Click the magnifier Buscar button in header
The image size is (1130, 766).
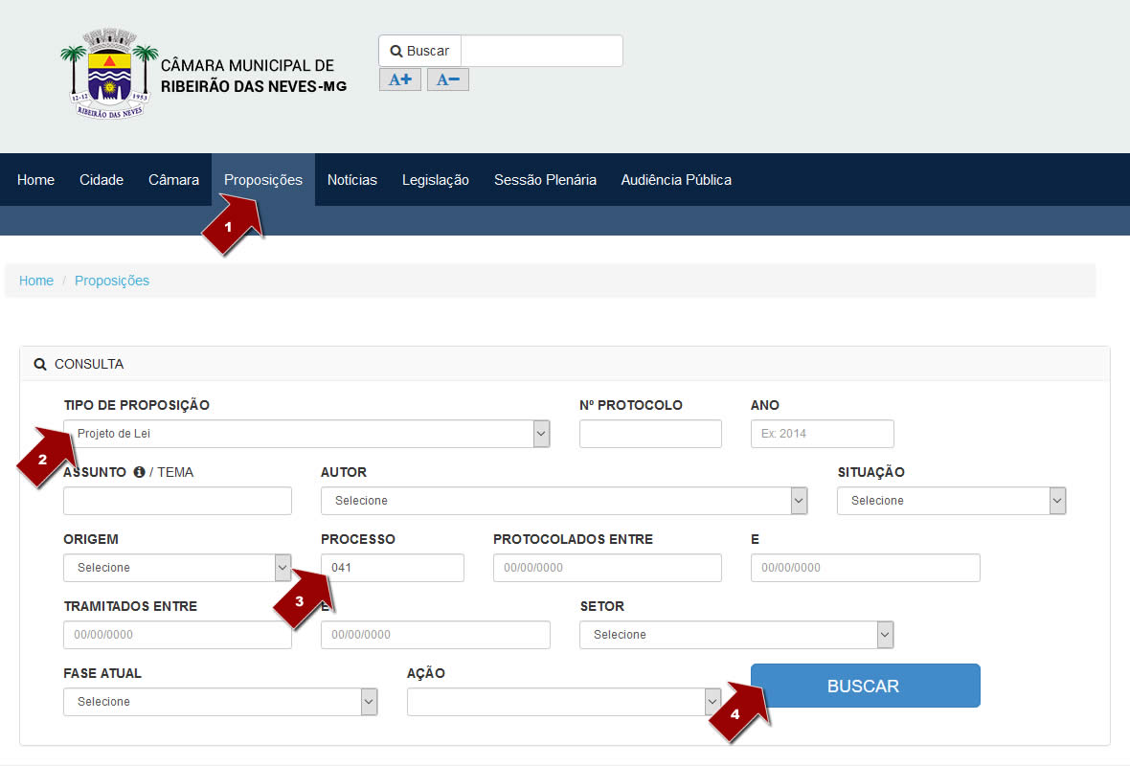tap(420, 51)
